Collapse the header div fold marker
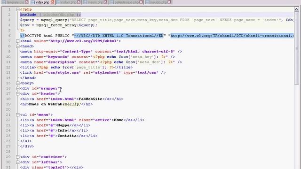The width and height of the screenshot is (301, 169). [18, 94]
